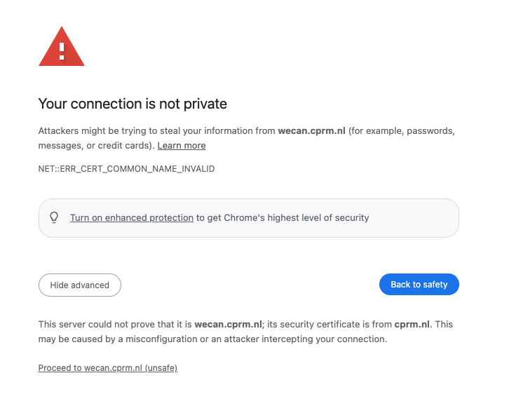Open the Learn more link
Image resolution: width=509 pixels, height=406 pixels.
click(x=182, y=146)
